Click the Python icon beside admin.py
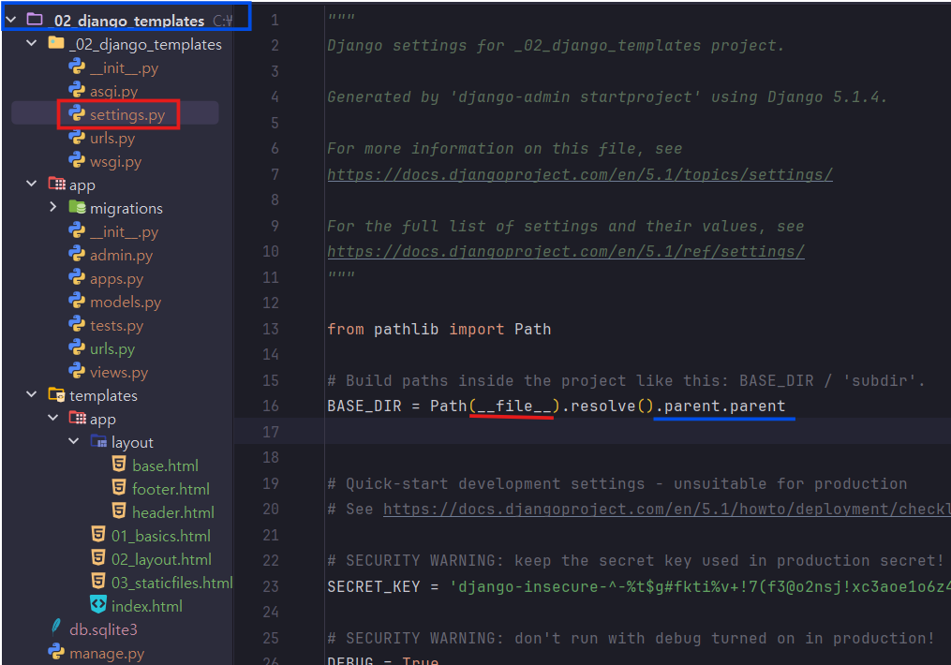The image size is (951, 665). (x=77, y=254)
